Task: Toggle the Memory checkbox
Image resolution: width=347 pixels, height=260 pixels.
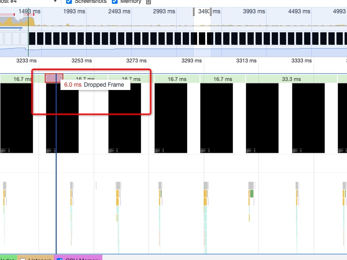Action: click(115, 1)
